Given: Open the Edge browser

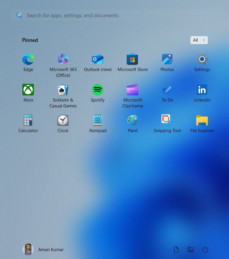Looking at the screenshot, I should (x=28, y=59).
